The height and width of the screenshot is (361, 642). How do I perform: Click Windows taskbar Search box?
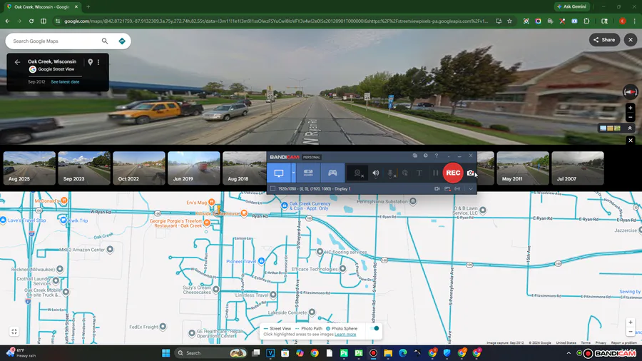click(x=211, y=353)
